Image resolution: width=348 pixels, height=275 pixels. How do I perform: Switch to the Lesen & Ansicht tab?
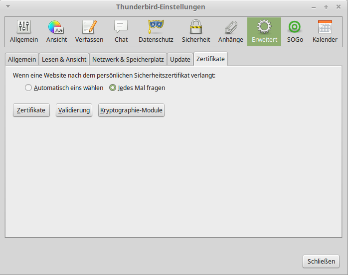(64, 59)
